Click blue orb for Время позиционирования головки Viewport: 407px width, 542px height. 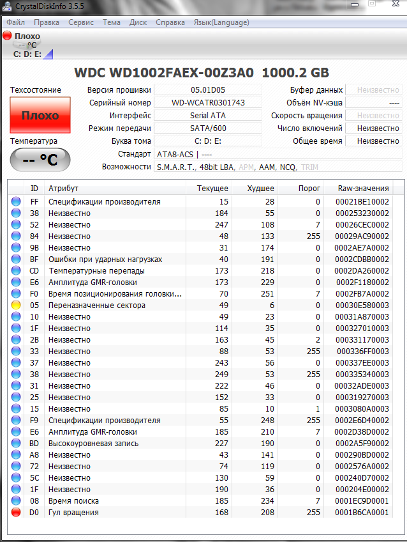tap(16, 294)
